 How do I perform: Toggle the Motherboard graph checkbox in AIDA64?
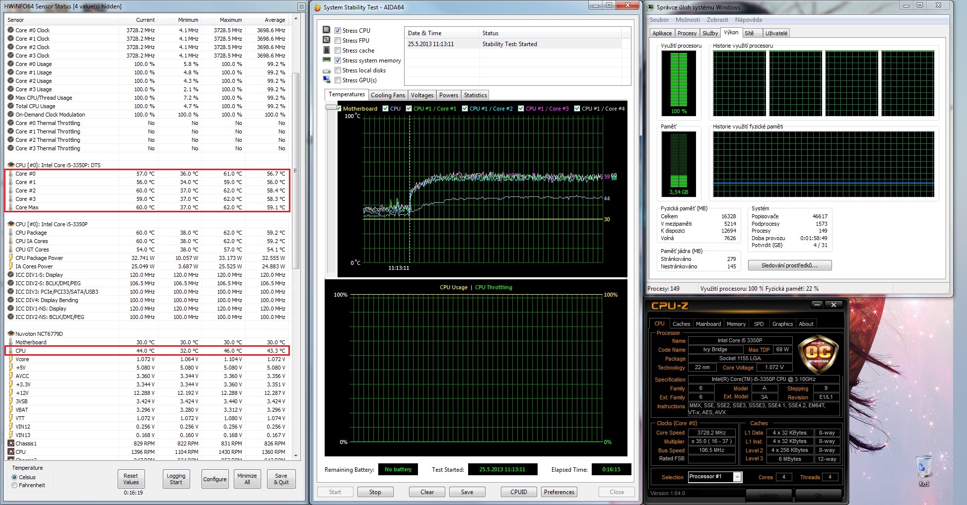point(340,108)
